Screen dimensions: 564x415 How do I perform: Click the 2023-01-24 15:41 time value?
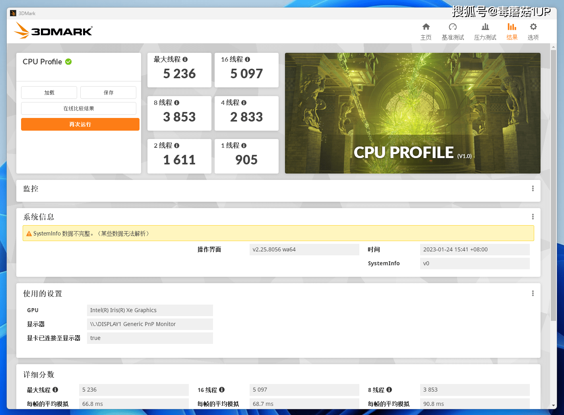click(x=475, y=249)
